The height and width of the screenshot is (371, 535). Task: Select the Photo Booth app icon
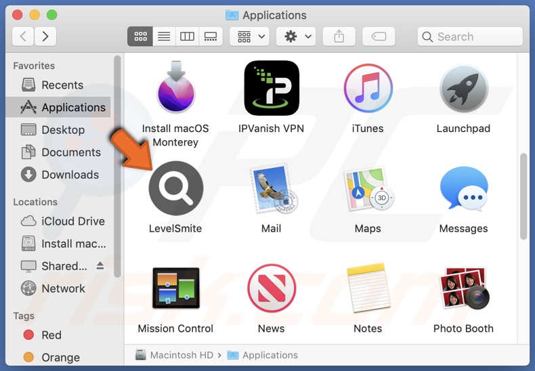(465, 288)
